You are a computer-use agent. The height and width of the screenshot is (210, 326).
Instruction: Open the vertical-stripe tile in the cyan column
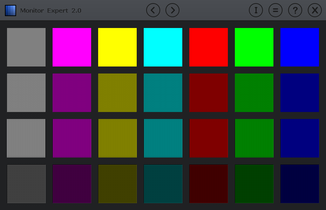coord(163,138)
